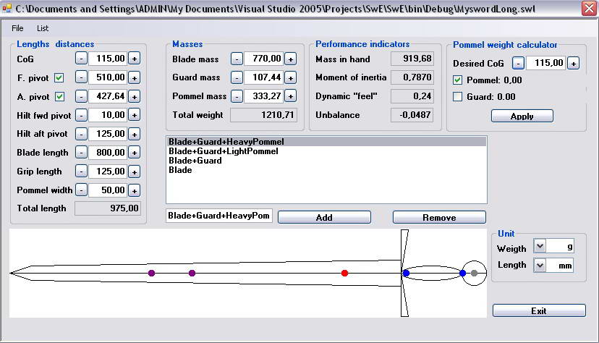
Task: Decrease Grip length with minus button
Action: (x=81, y=171)
